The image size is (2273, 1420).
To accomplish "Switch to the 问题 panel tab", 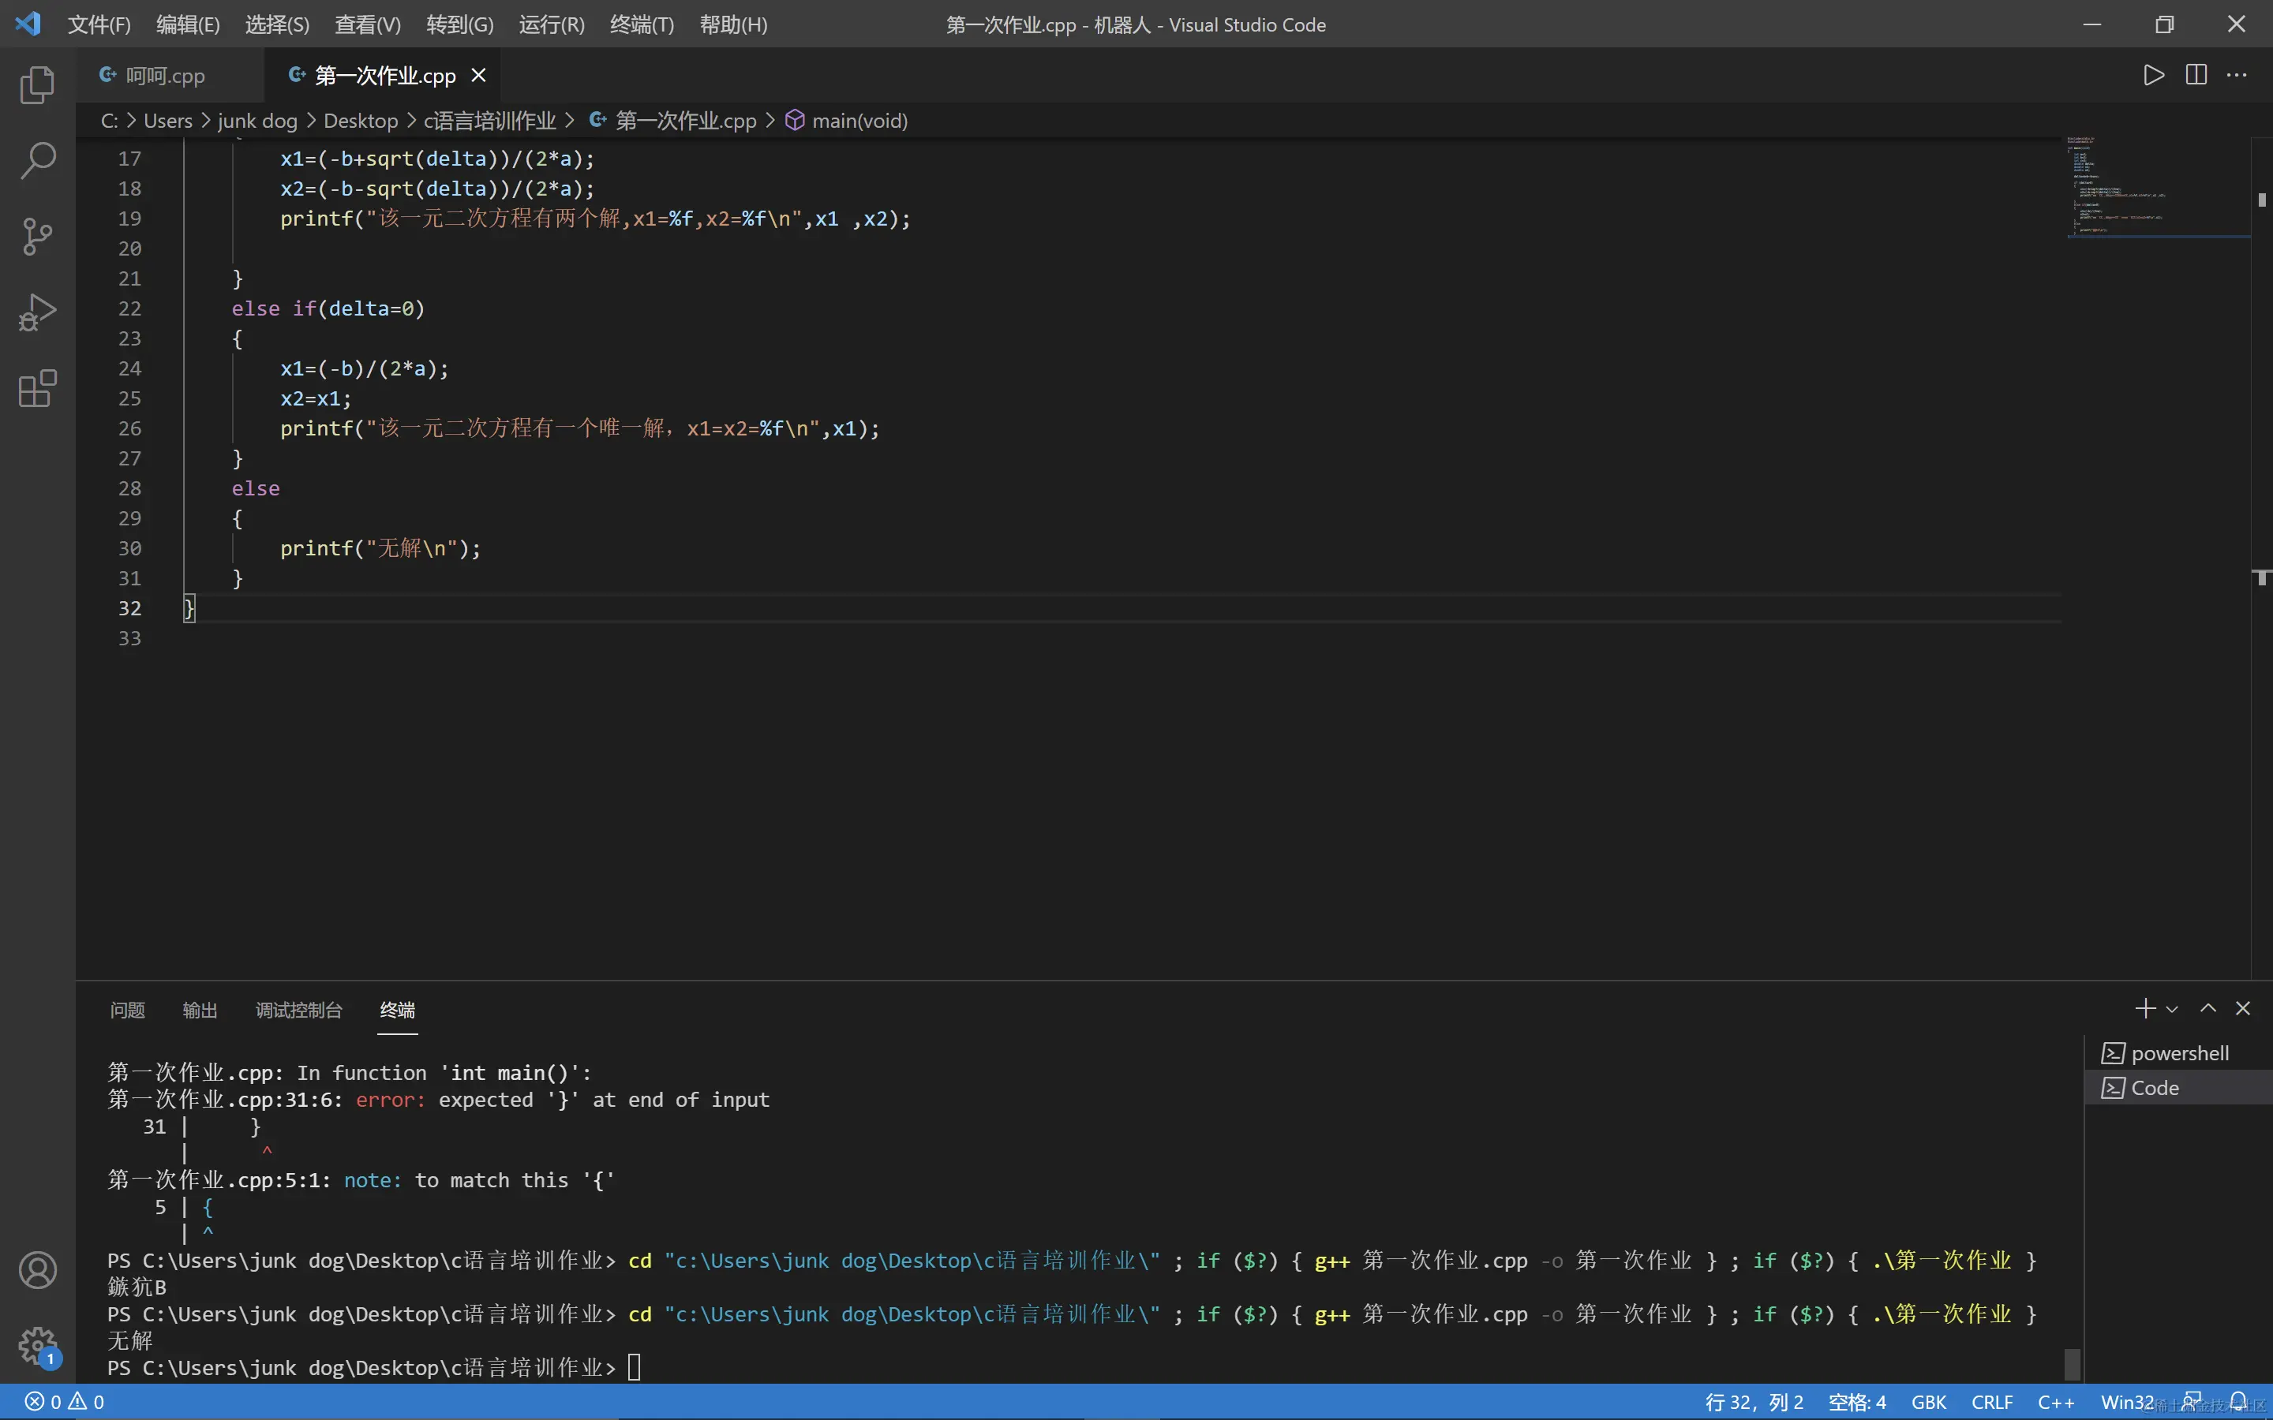I will pos(127,1010).
